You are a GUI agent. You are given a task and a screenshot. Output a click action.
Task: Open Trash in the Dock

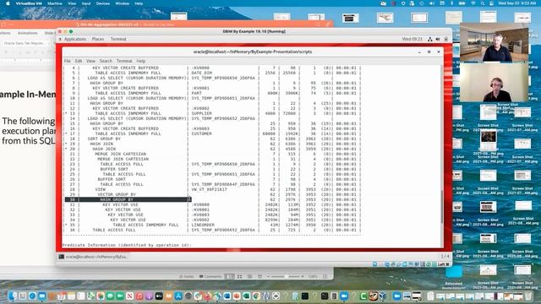point(528,296)
